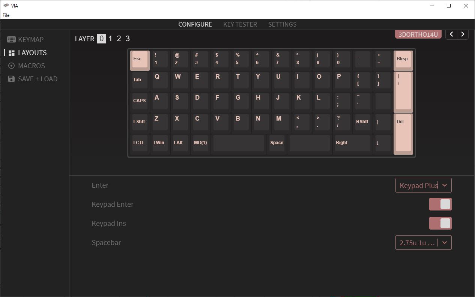
Task: Switch to the KEY TESTER tab
Action: click(240, 24)
